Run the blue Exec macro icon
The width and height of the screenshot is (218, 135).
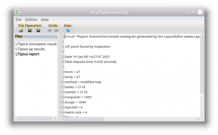[x=68, y=30]
